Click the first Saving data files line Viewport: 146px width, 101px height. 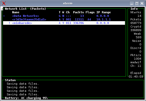coord(23,84)
